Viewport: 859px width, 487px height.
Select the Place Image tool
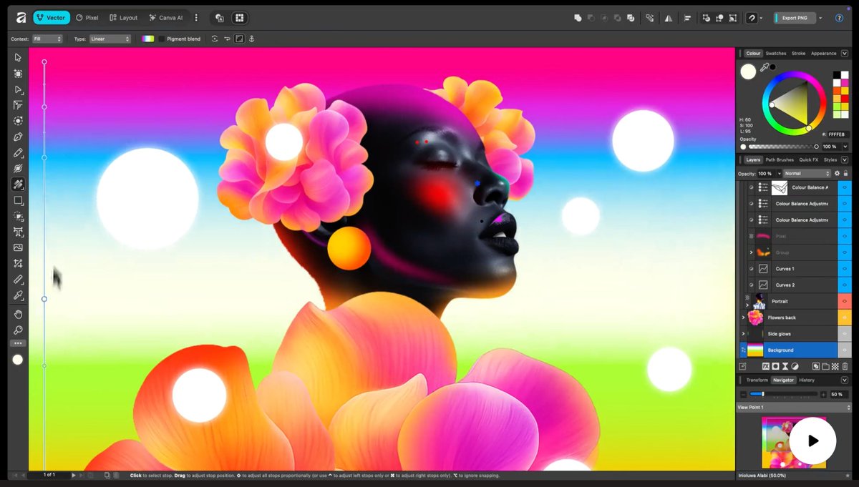pyautogui.click(x=18, y=247)
